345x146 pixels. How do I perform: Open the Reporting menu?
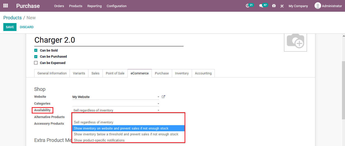pos(94,6)
